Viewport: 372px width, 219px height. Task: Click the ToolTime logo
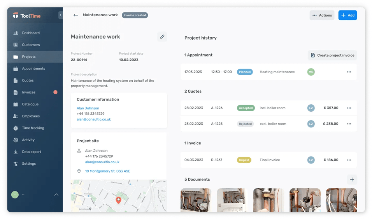tap(27, 16)
